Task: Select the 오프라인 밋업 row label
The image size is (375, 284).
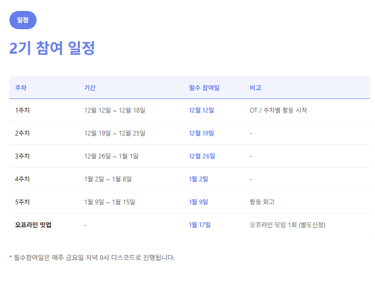Action: pos(33,225)
